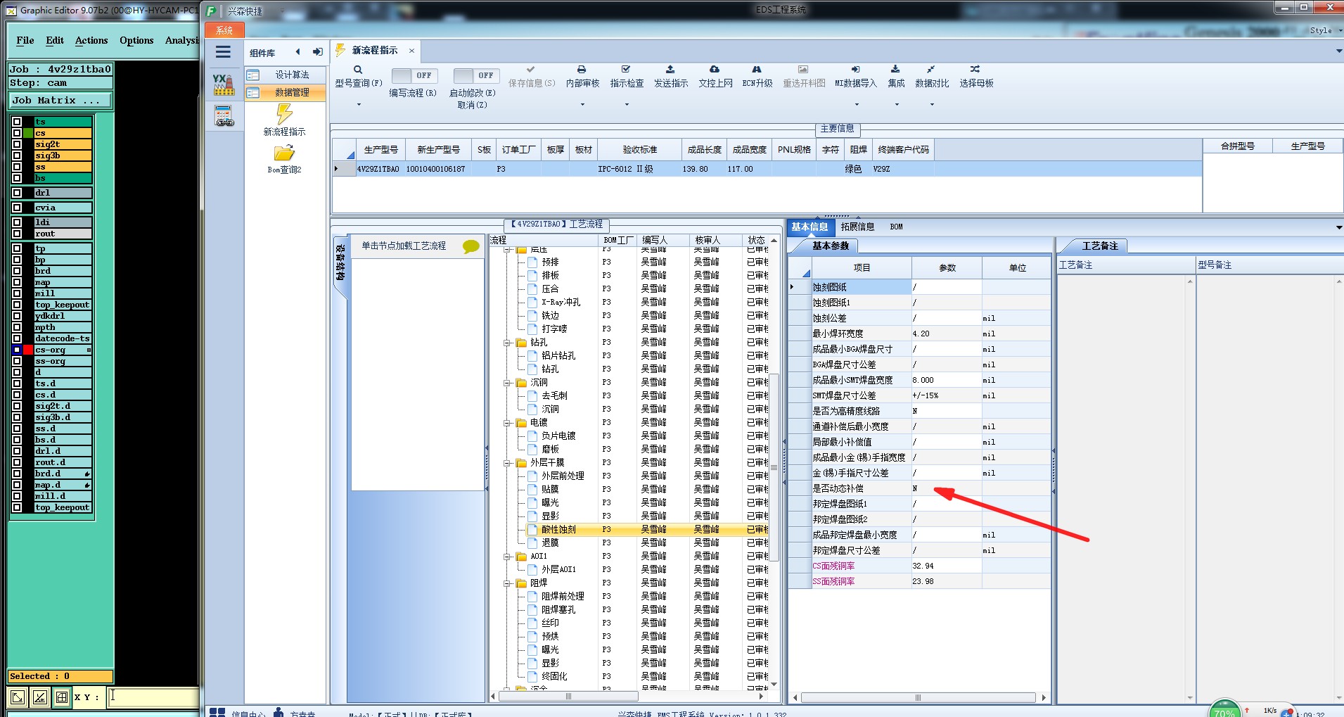This screenshot has height=717, width=1344.
Task: Click the Job Matrix button
Action: click(x=60, y=101)
